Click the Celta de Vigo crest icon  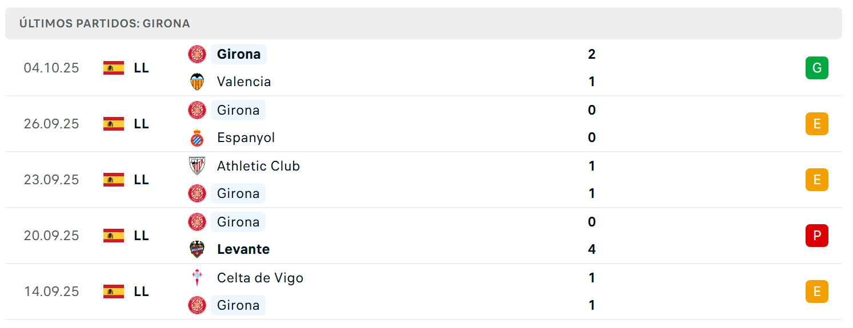[x=197, y=278]
